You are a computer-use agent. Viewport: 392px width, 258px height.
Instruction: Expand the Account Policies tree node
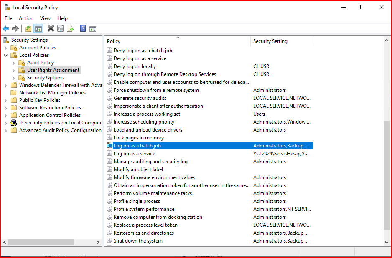[5, 48]
